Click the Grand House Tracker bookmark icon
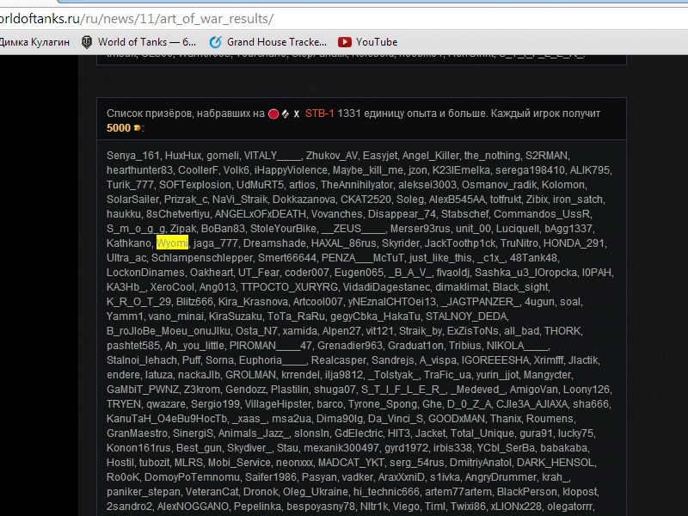 tap(215, 42)
